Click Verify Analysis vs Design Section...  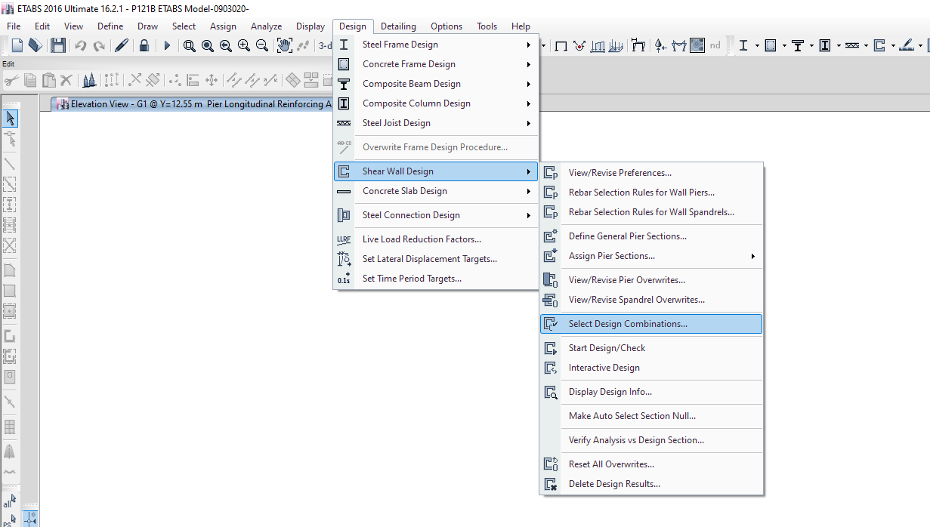(x=651, y=440)
